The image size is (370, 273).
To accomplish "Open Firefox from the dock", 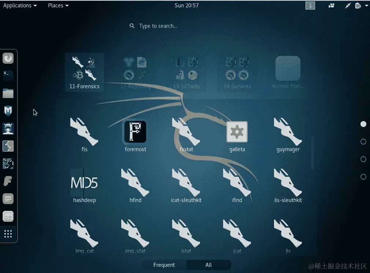I will 8,58.
